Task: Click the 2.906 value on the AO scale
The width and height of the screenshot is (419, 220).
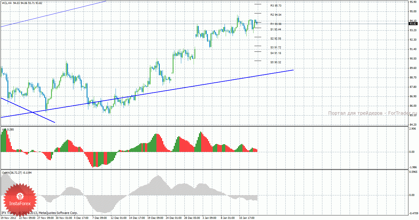Action: (x=413, y=129)
